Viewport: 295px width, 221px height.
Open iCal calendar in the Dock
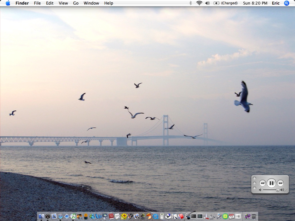(231, 216)
